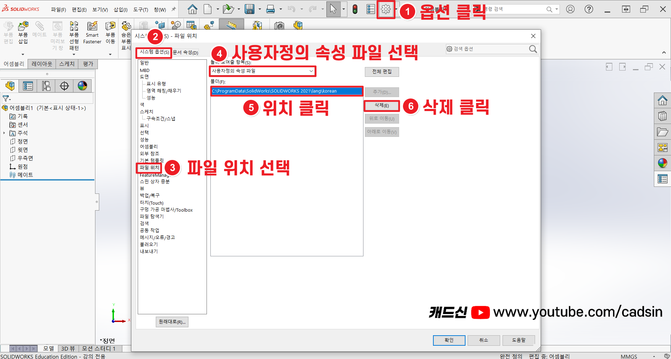Open SOLIDWORKS Resources home in task pane
The width and height of the screenshot is (671, 359).
pyautogui.click(x=663, y=101)
